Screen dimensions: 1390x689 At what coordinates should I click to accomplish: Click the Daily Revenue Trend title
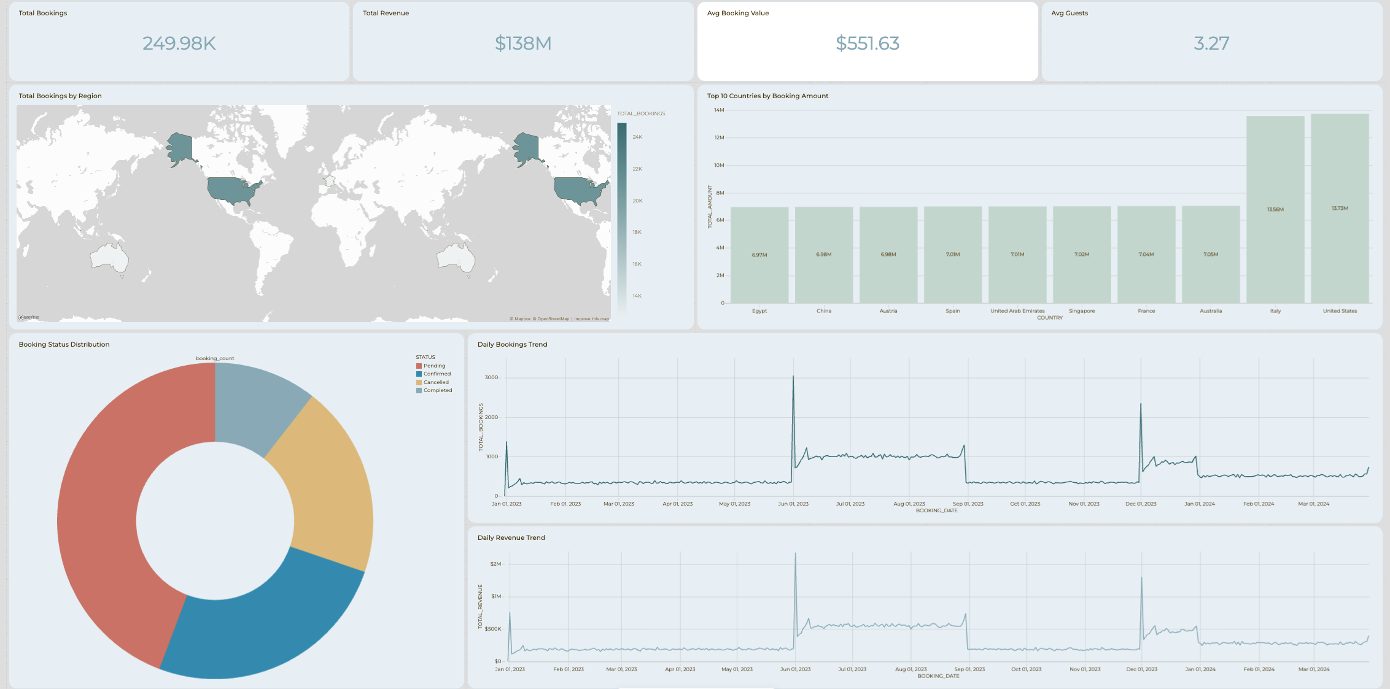pyautogui.click(x=511, y=537)
